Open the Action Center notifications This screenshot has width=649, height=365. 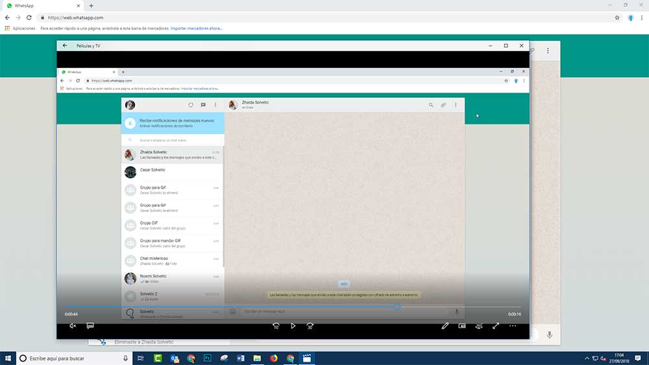638,359
